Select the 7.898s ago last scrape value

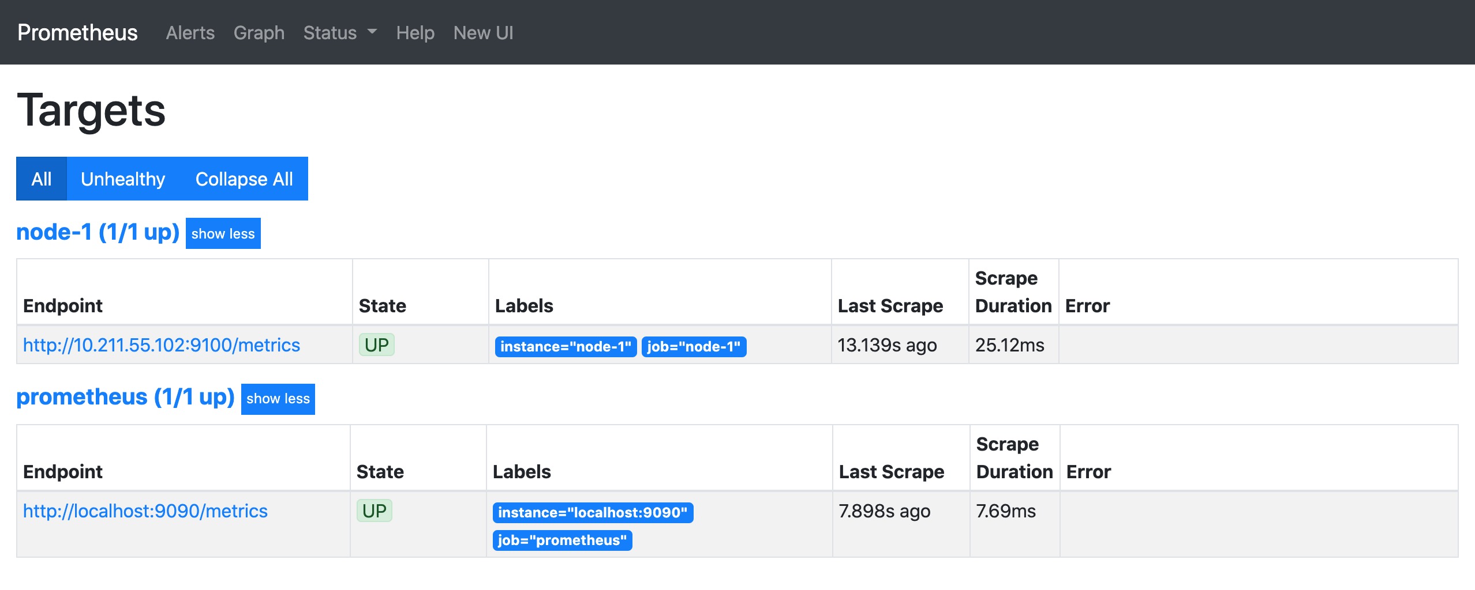click(884, 510)
